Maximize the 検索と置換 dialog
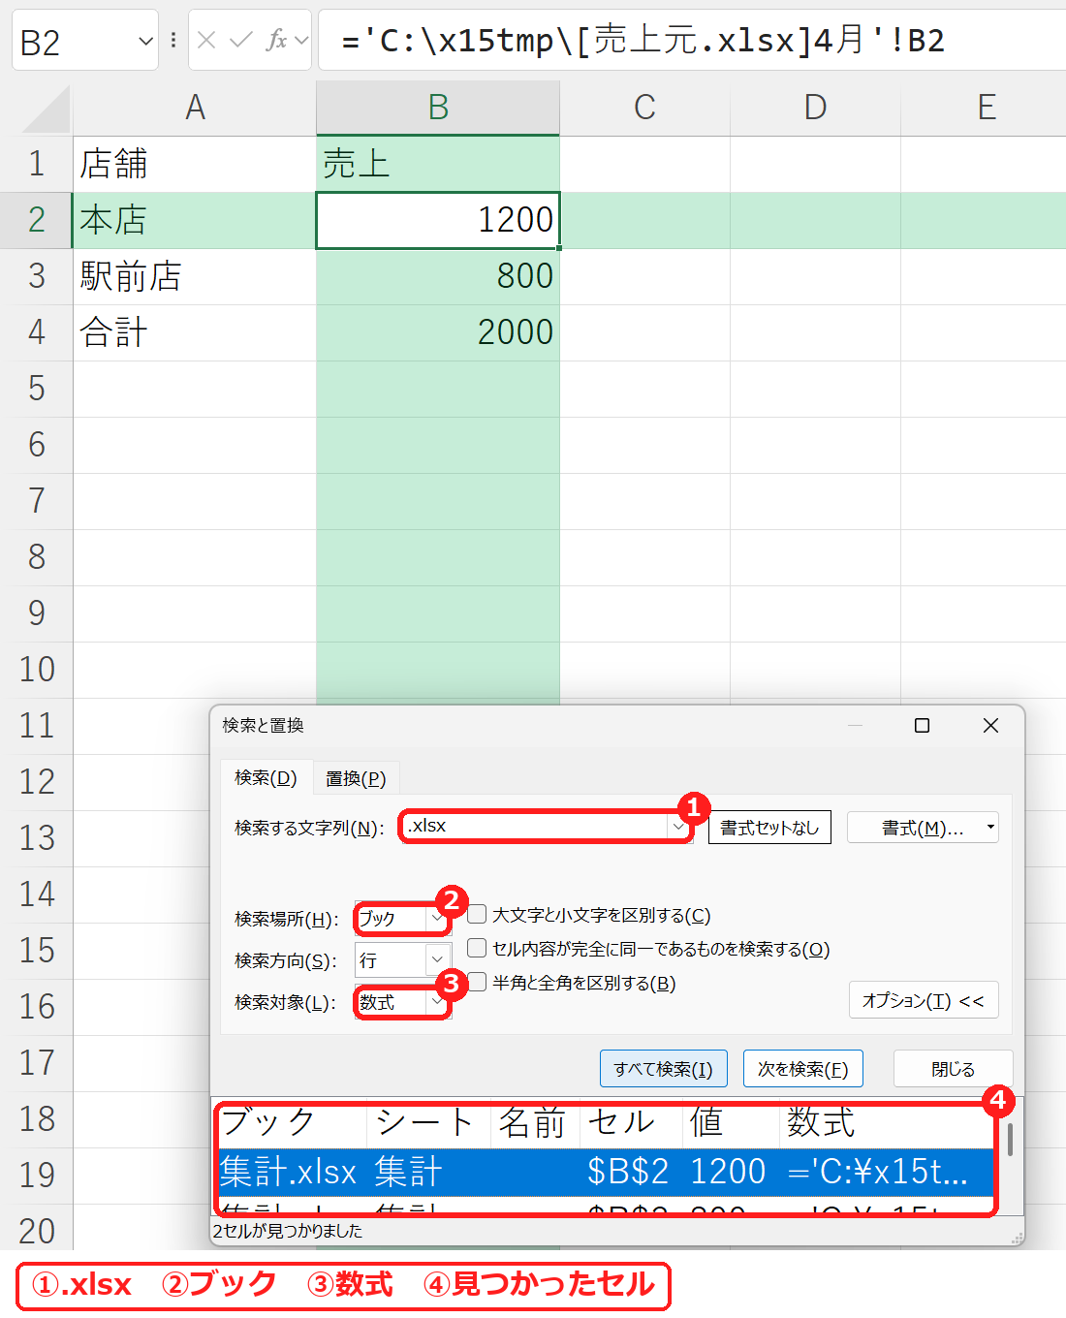 (x=923, y=725)
